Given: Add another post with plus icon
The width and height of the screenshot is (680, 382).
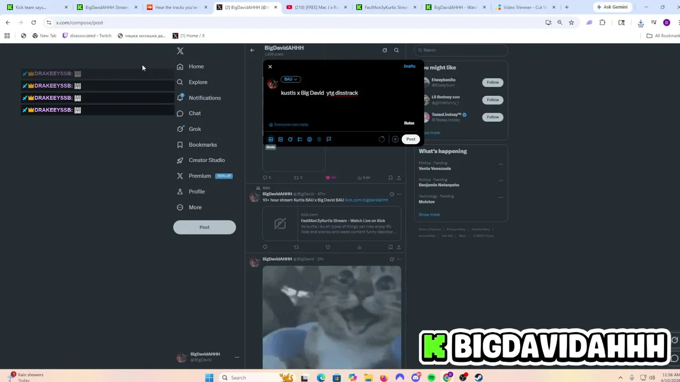Looking at the screenshot, I should pyautogui.click(x=395, y=139).
